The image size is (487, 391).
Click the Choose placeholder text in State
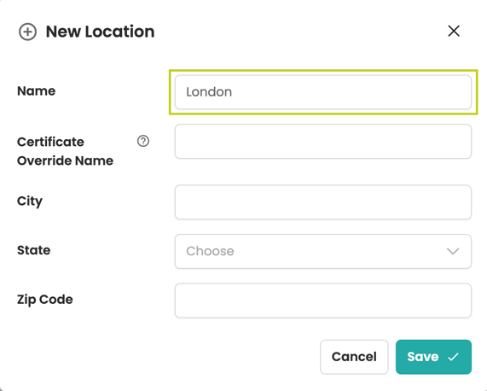pyautogui.click(x=211, y=251)
